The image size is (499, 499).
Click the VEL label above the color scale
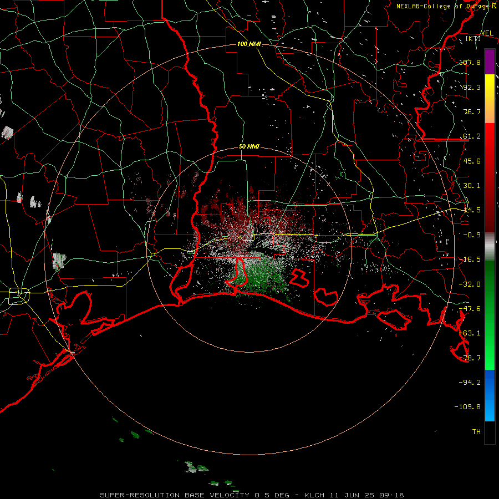pos(487,33)
